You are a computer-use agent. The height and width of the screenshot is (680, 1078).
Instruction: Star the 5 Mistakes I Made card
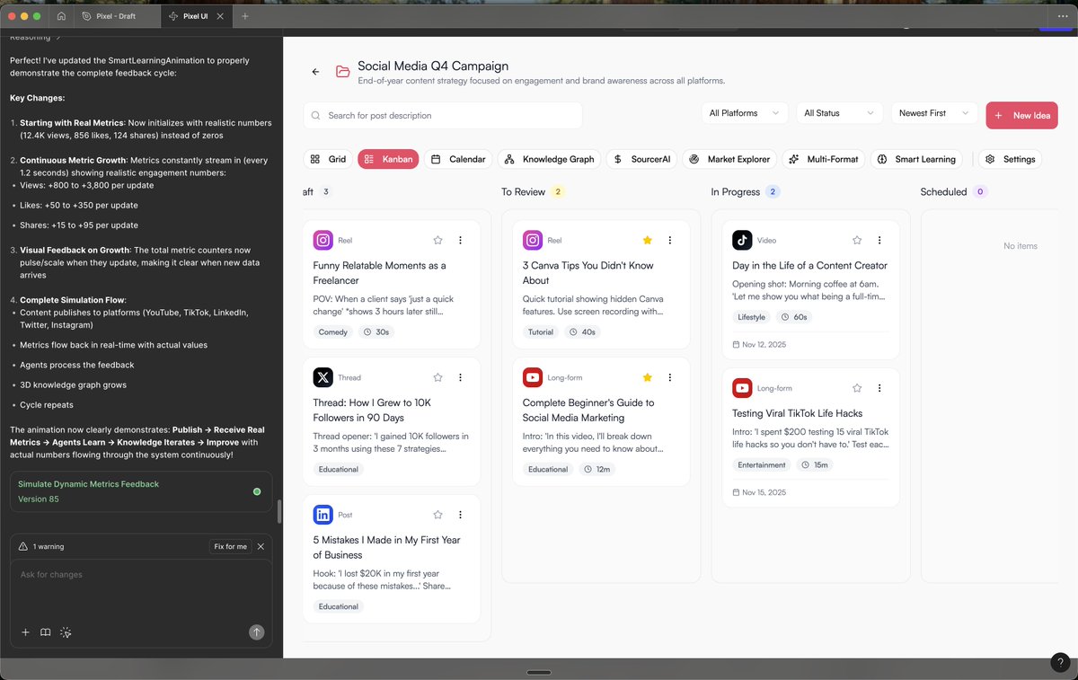(x=437, y=515)
